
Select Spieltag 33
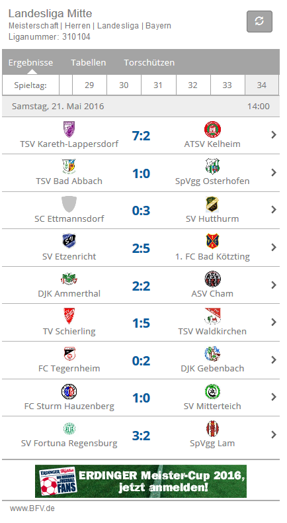[x=227, y=85]
